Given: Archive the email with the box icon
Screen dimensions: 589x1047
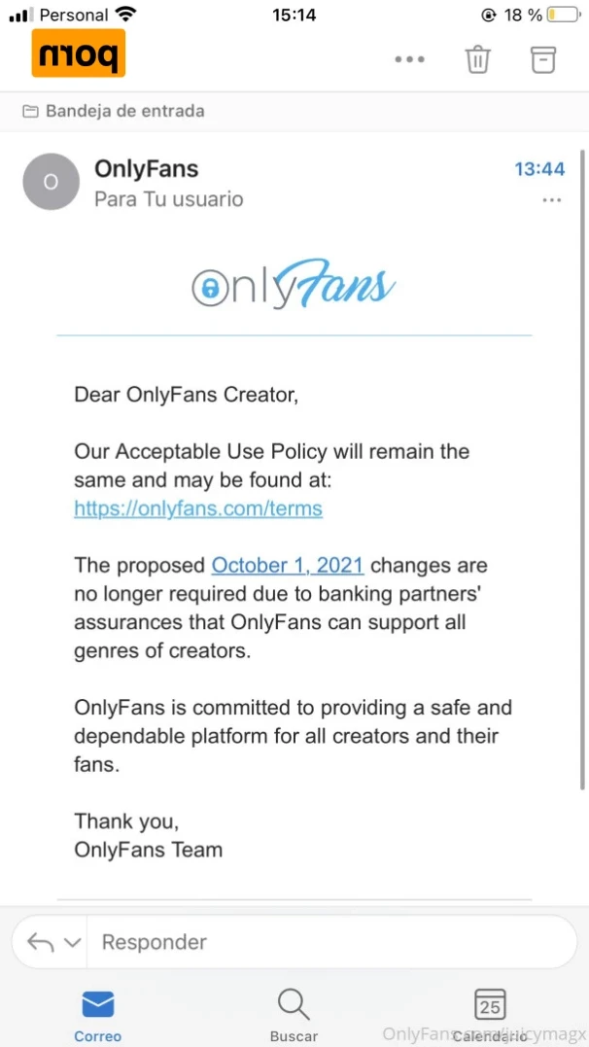Looking at the screenshot, I should (543, 59).
